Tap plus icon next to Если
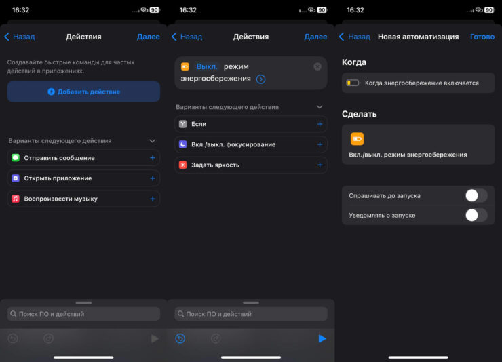 pos(320,124)
